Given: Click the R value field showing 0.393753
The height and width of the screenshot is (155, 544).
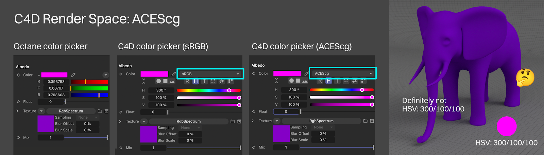Looking at the screenshot, I should point(56,82).
